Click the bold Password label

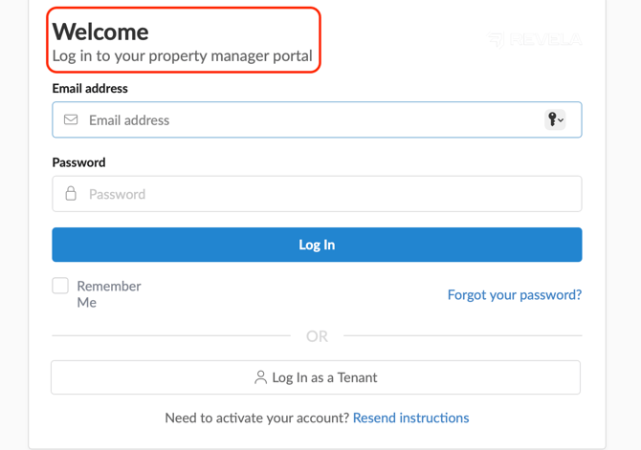pyautogui.click(x=78, y=162)
